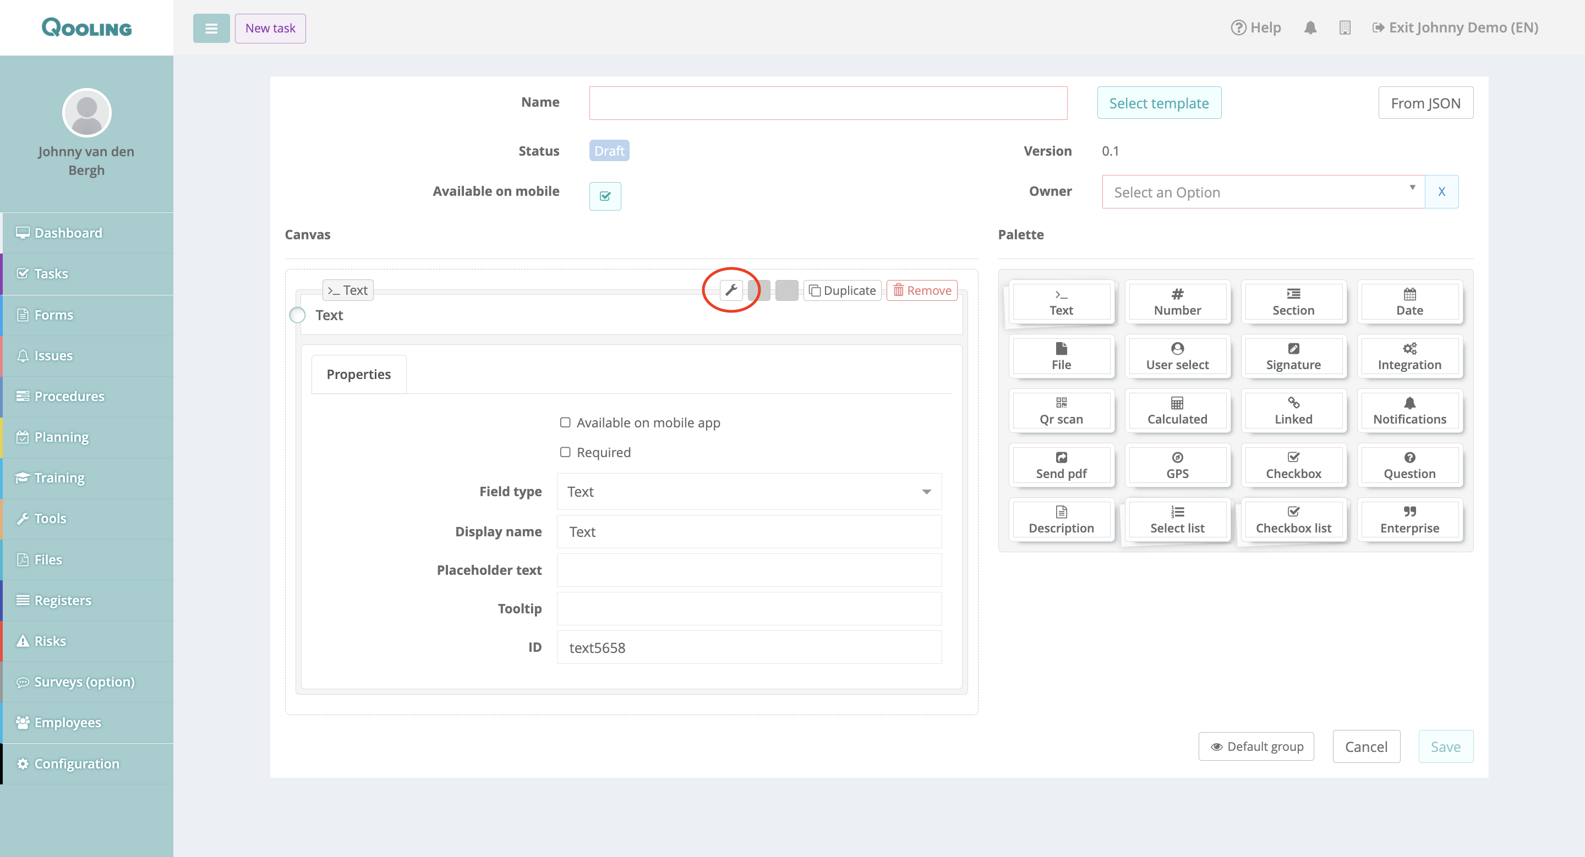
Task: Toggle the hamburger sidebar menu button
Action: click(x=211, y=28)
